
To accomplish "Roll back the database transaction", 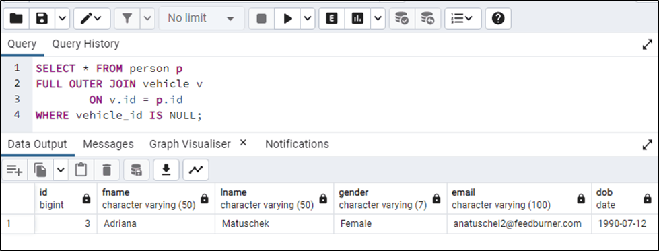I will 427,18.
